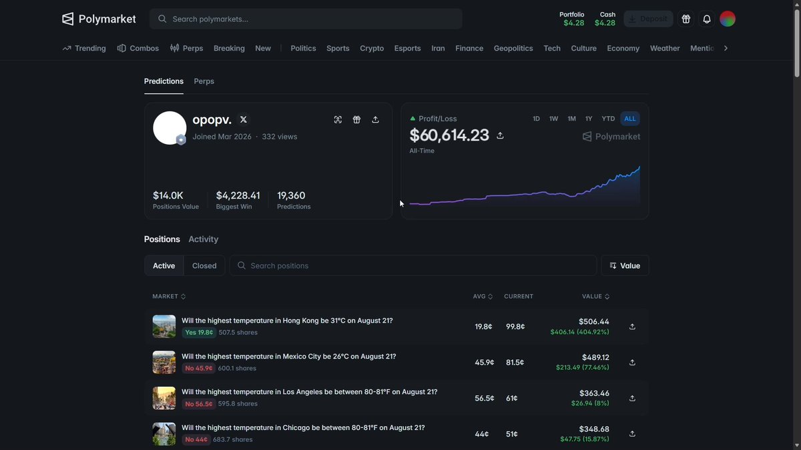Open the Mexico City market thumbnail
Screen dimensions: 801x450
coord(164,363)
